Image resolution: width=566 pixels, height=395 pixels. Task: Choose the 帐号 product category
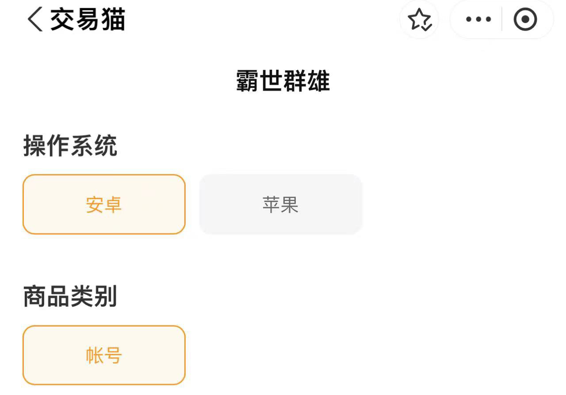104,355
